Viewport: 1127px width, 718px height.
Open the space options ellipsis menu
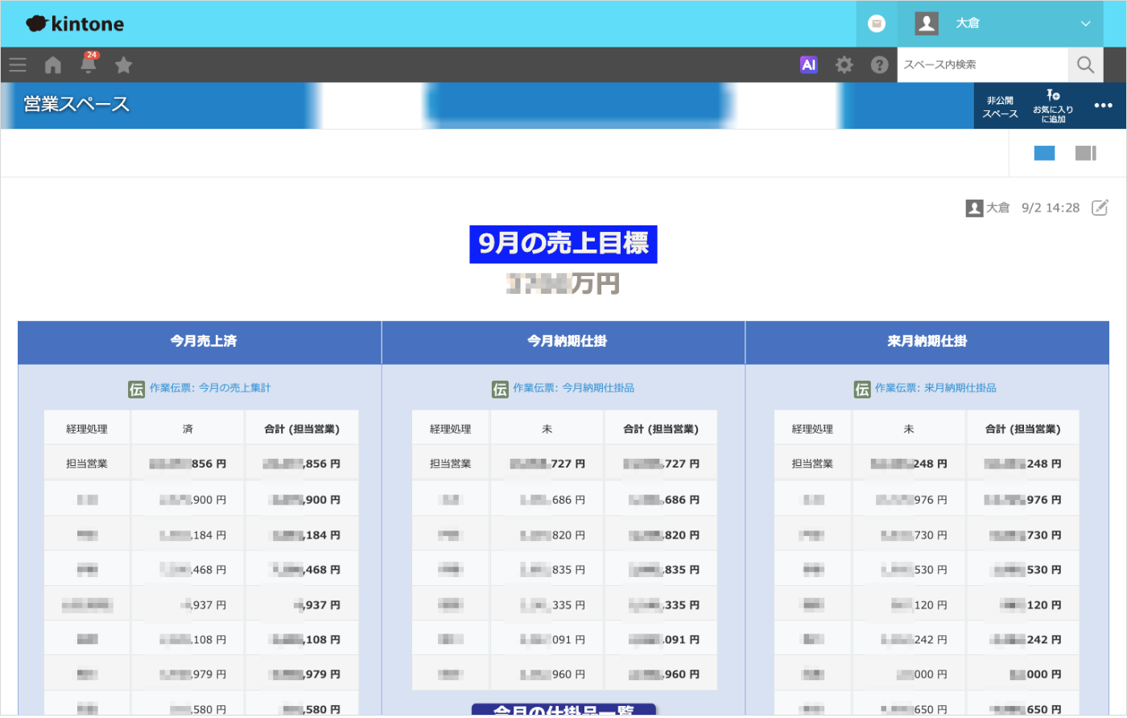pyautogui.click(x=1103, y=105)
